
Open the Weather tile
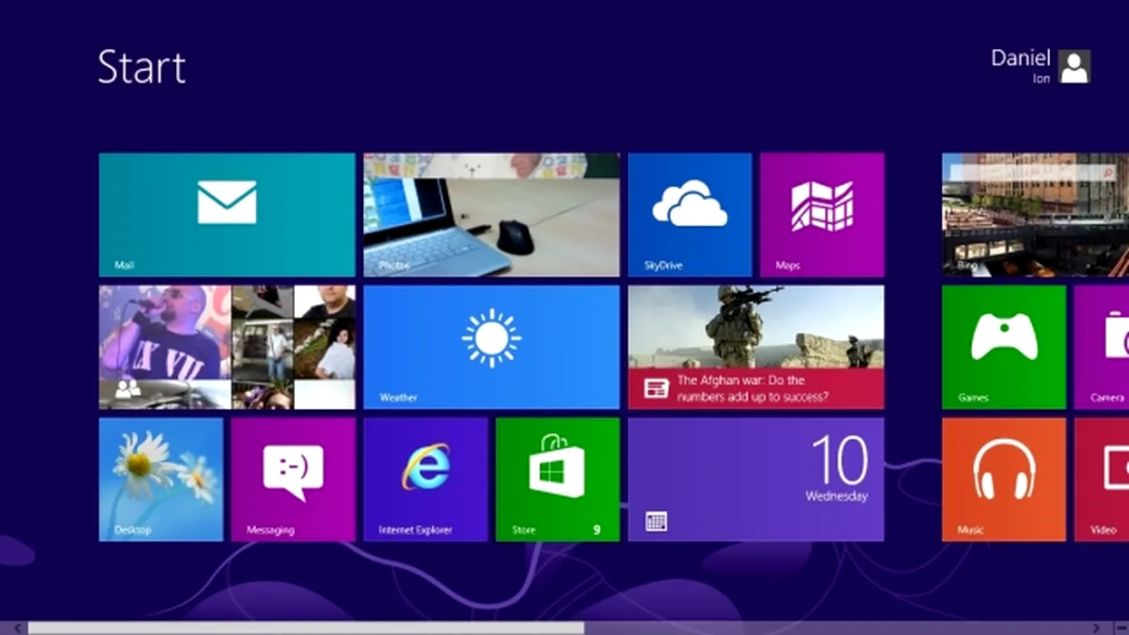coord(491,347)
